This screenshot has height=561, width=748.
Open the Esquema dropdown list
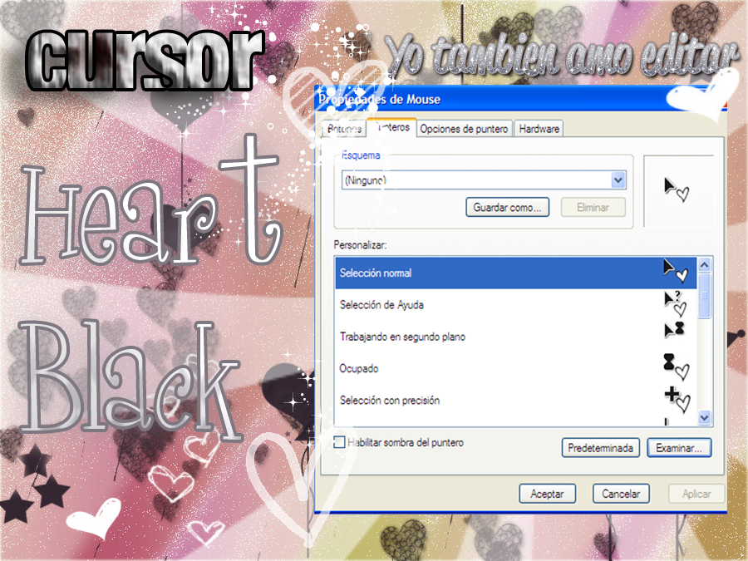coord(618,180)
